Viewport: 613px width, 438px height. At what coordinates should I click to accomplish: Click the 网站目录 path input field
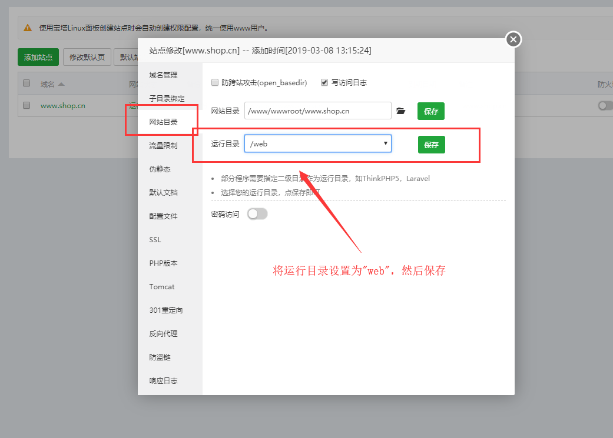tap(317, 111)
